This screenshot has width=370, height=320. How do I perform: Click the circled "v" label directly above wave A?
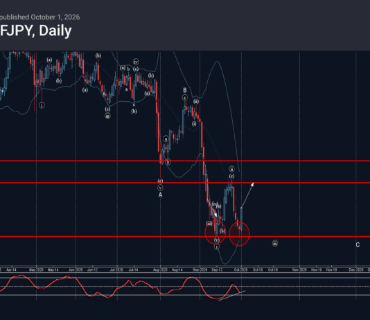(160, 188)
